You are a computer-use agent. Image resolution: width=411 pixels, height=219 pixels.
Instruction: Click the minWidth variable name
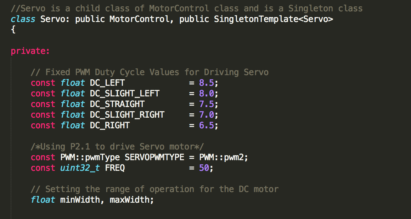[x=80, y=200]
